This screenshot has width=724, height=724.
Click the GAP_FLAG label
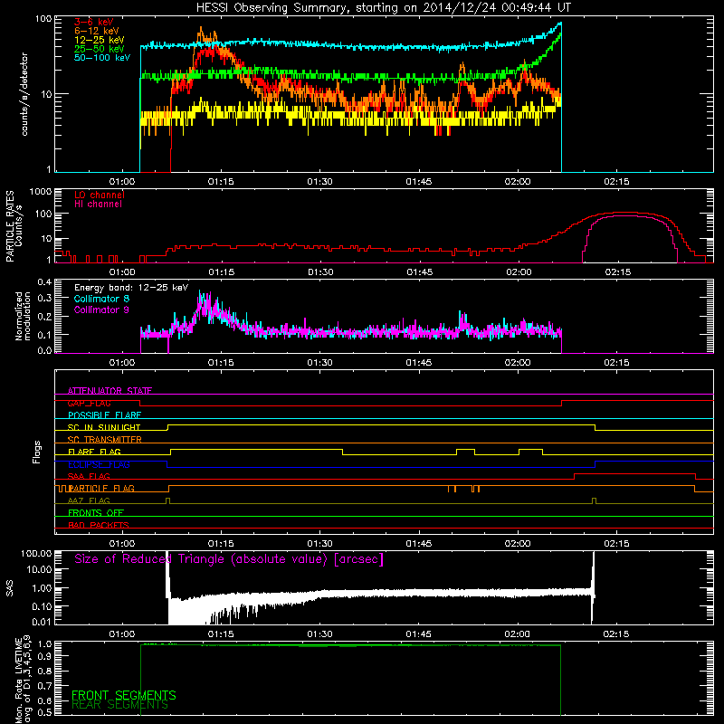pyautogui.click(x=89, y=403)
